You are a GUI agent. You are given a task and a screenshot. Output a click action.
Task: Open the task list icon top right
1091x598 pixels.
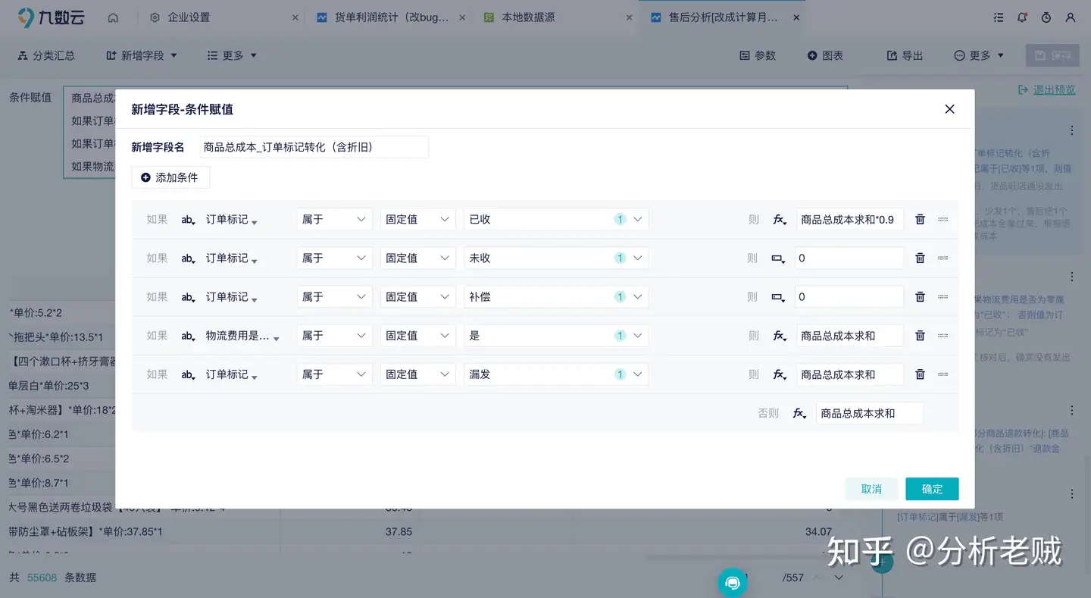click(999, 17)
